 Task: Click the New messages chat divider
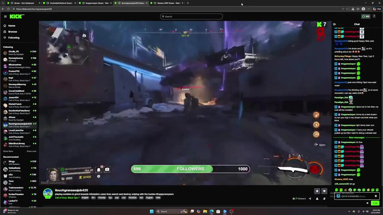click(x=357, y=138)
